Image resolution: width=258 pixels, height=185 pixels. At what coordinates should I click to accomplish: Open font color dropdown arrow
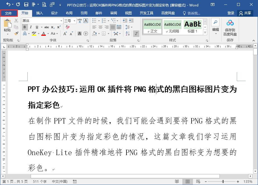tap(48, 34)
